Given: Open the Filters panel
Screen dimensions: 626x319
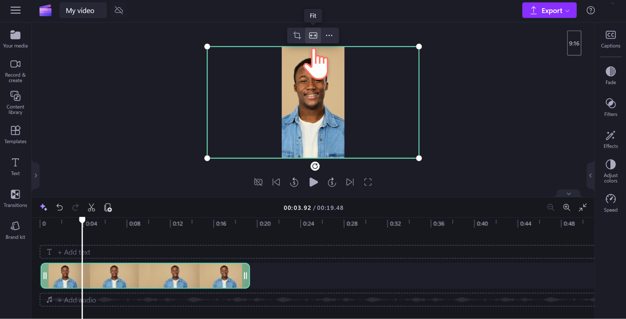Looking at the screenshot, I should (610, 107).
